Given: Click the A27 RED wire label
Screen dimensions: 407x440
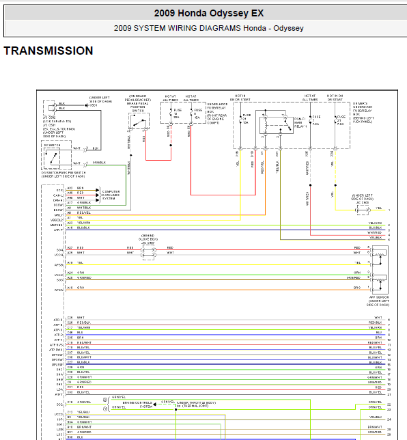Looking at the screenshot, I should (x=75, y=247).
